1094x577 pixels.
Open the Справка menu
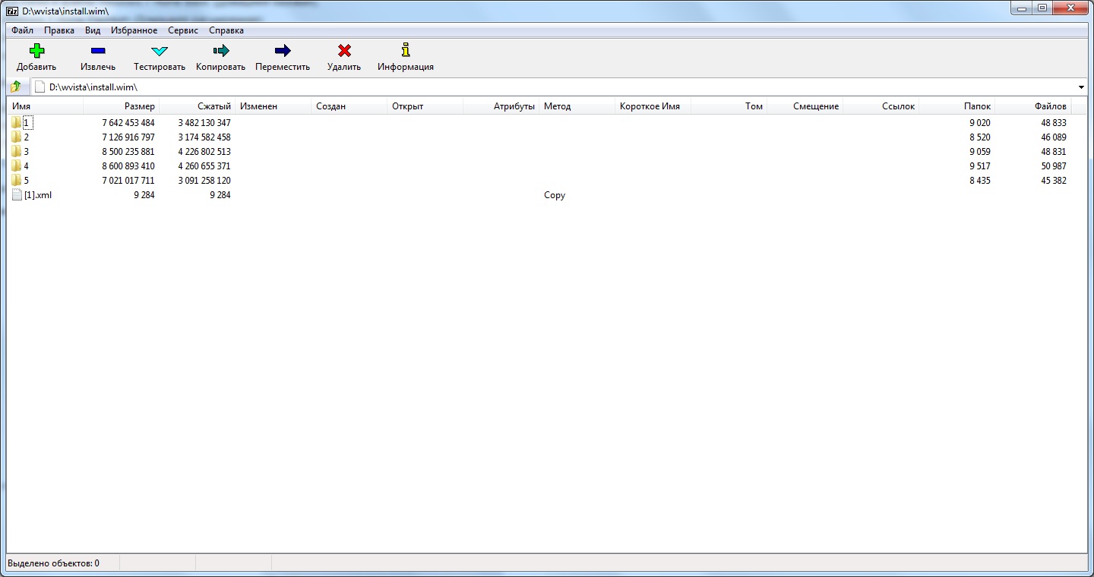tap(226, 30)
